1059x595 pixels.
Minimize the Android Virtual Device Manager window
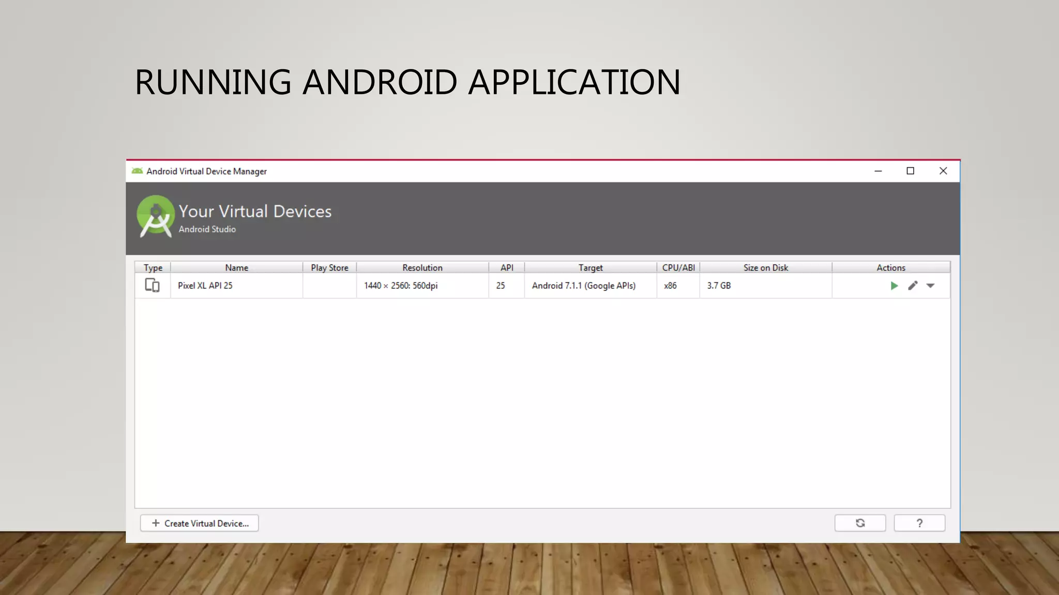pos(878,171)
